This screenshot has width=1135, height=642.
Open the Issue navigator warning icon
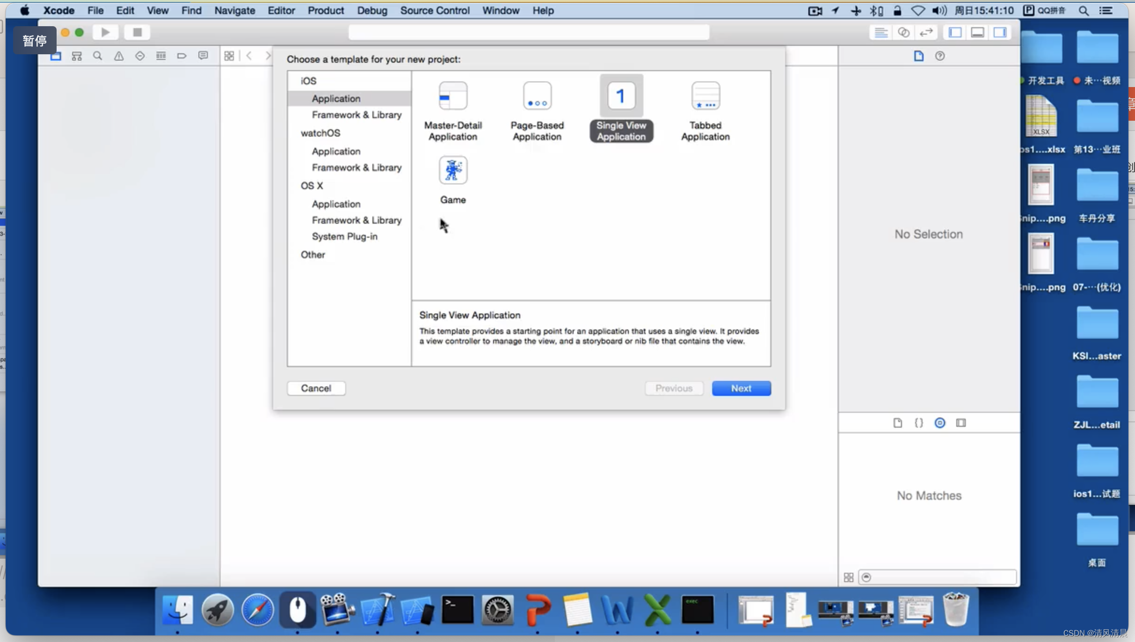(x=119, y=56)
